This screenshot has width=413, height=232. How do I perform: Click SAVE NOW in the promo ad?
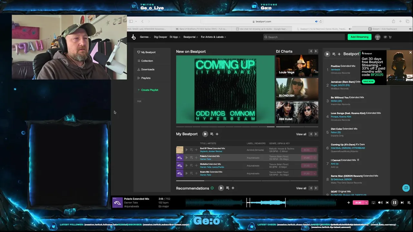pos(368,82)
